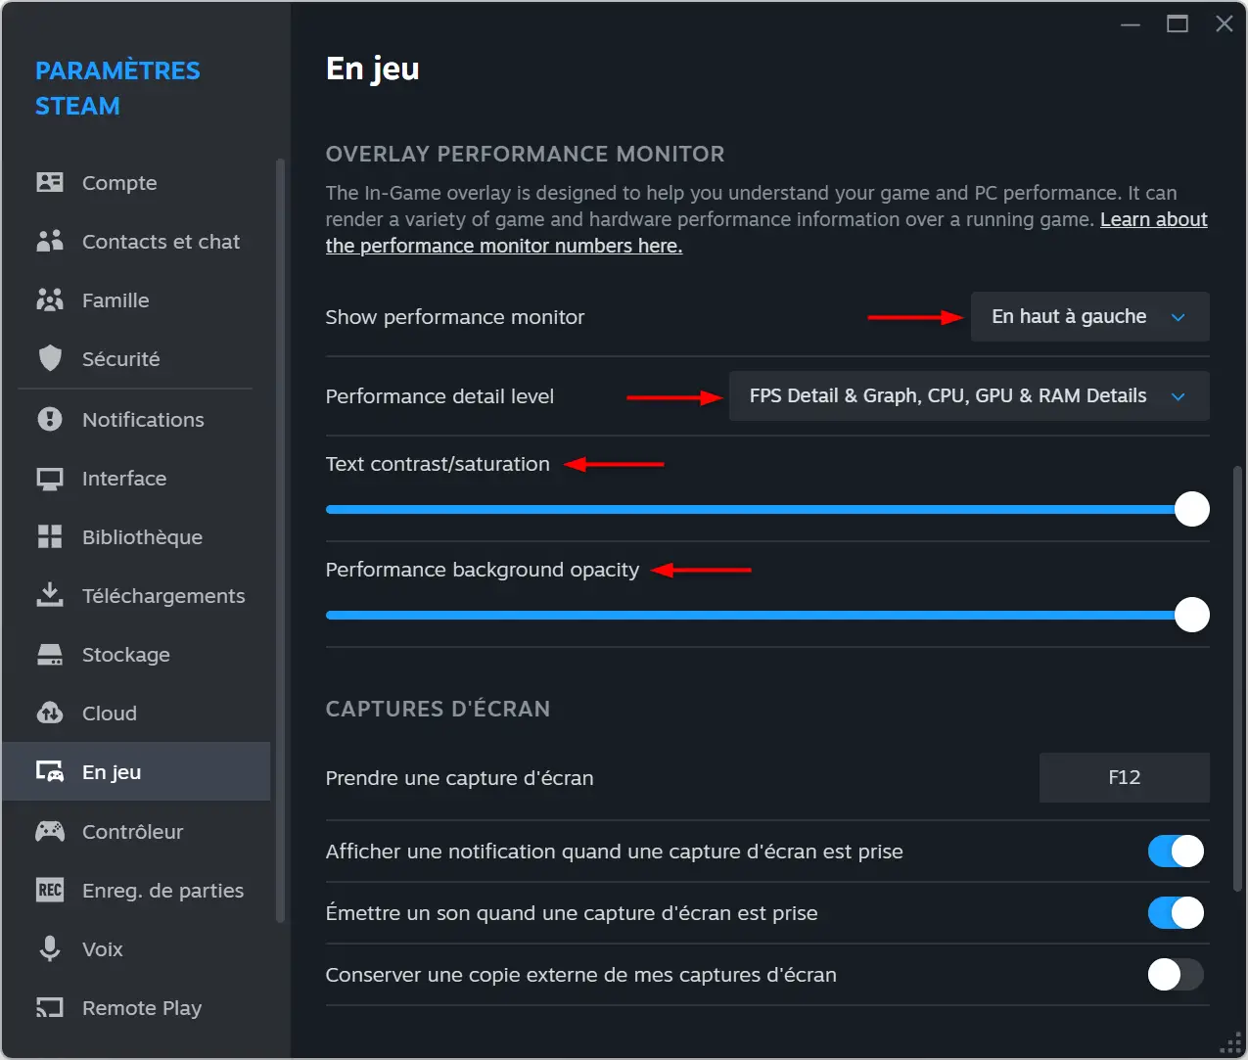Viewport: 1248px width, 1060px height.
Task: Open the Famille settings page
Action: [136, 300]
